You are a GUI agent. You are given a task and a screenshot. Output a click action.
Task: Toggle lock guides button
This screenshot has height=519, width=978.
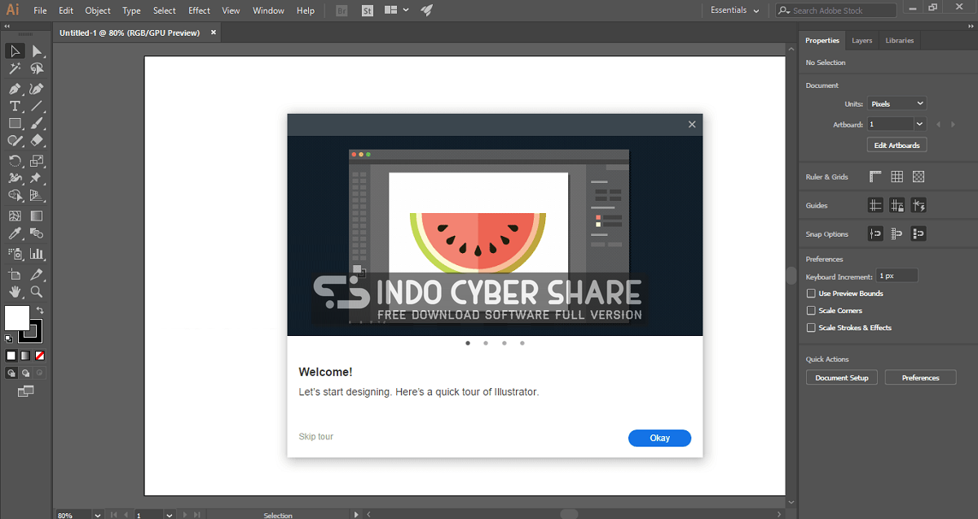tap(897, 206)
